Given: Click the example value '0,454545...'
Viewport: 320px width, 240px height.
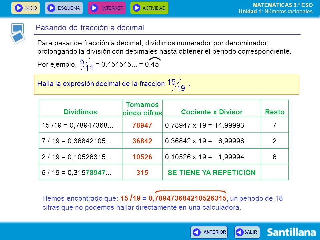Looking at the screenshot, I should (119, 64).
